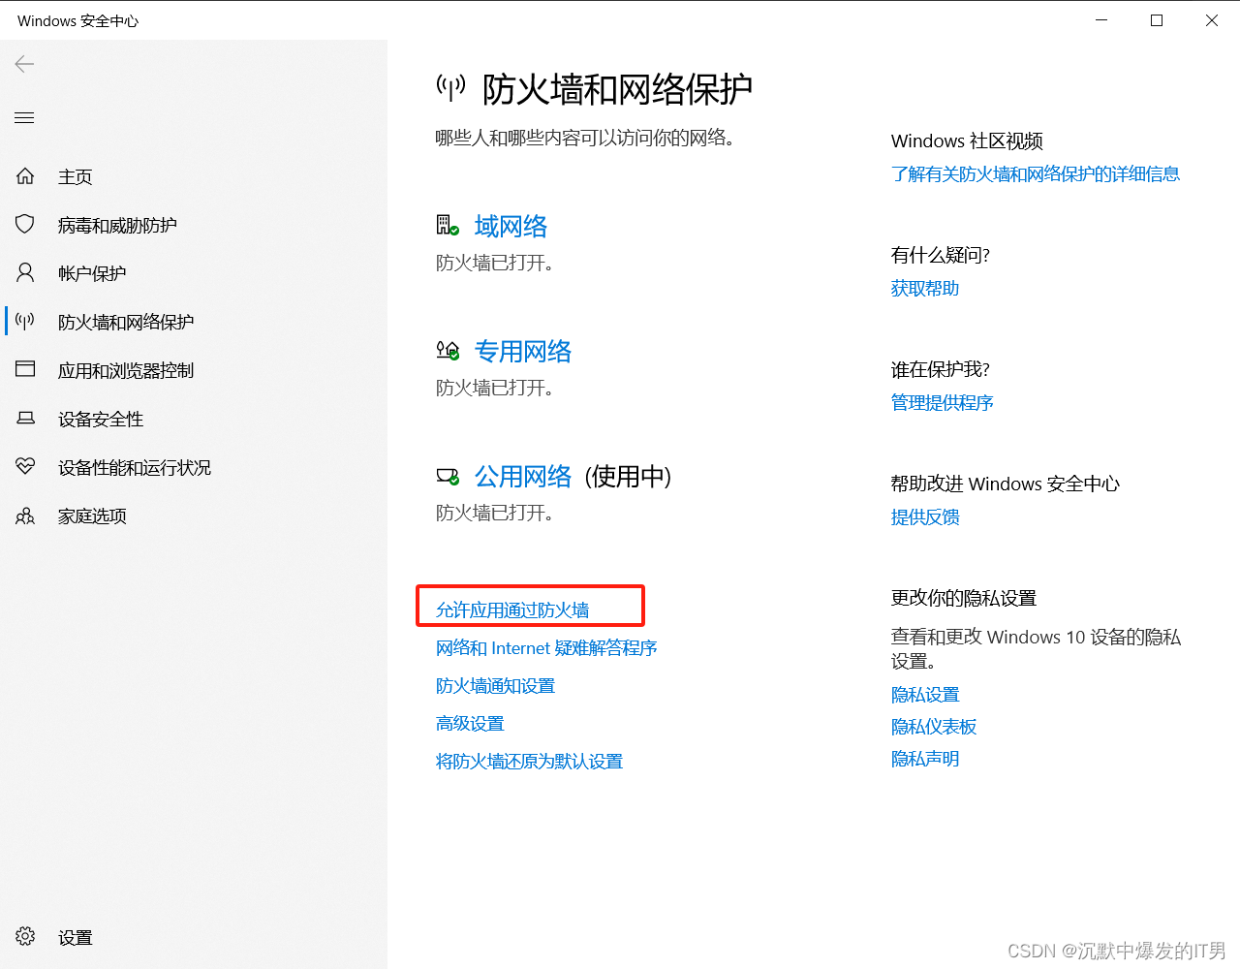Click the public network icon
Viewport: 1240px width, 969px height.
448,476
